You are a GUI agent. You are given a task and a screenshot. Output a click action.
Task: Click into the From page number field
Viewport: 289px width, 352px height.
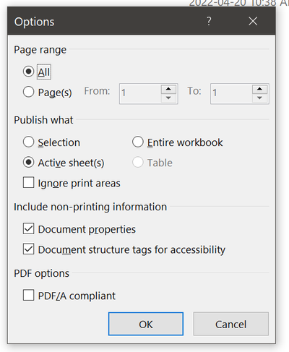pyautogui.click(x=140, y=93)
